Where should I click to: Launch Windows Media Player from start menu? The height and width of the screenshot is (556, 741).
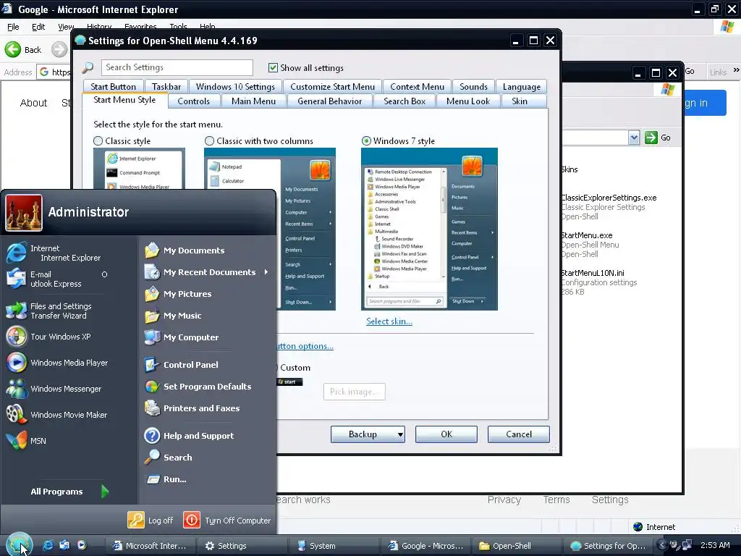point(57,363)
